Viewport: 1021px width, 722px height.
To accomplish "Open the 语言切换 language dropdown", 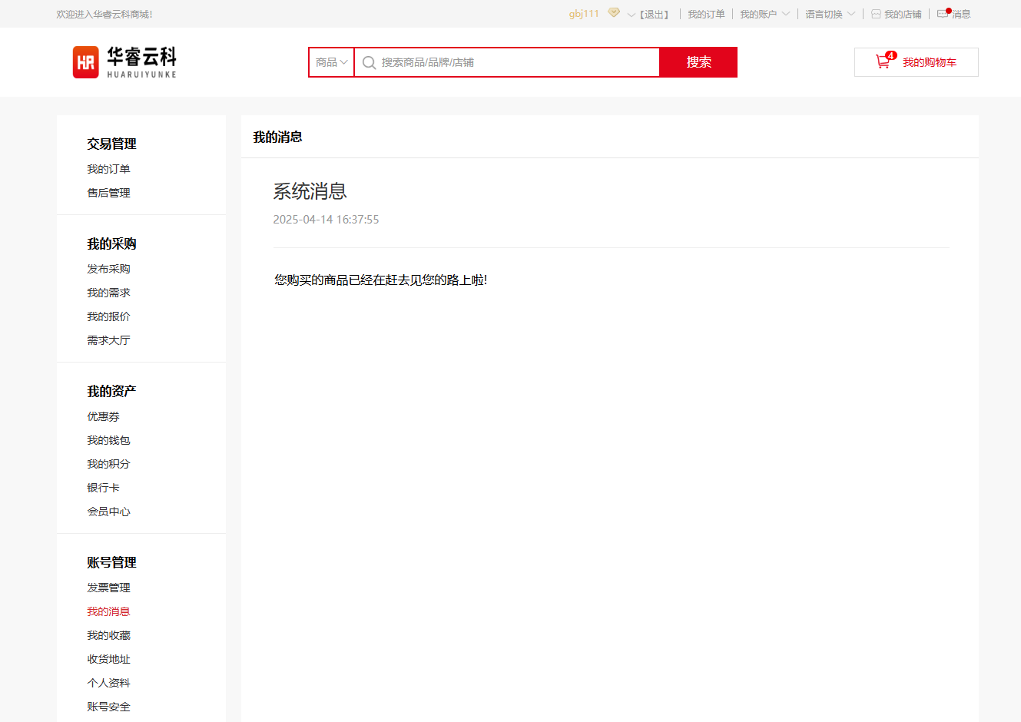I will [830, 15].
